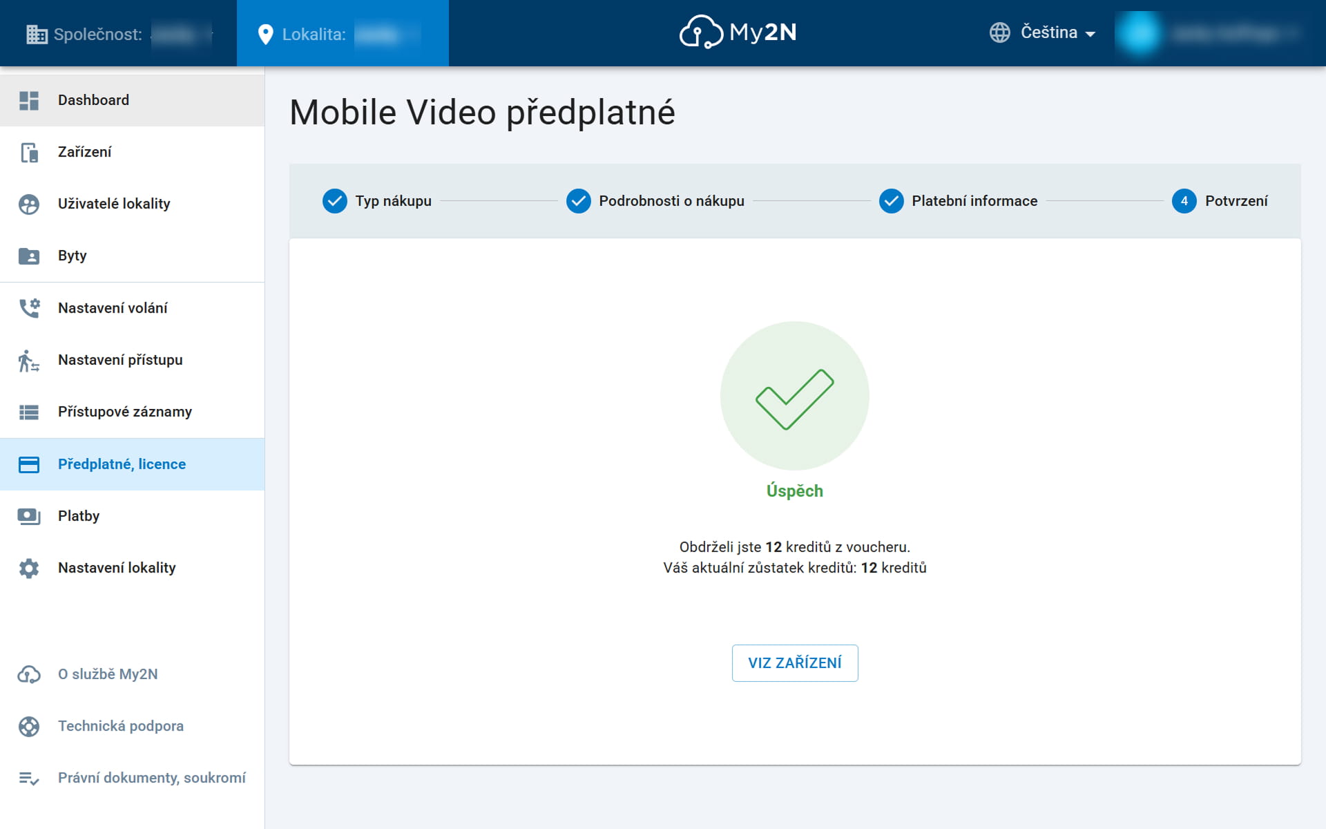Click step 4 Potvrzení circle
Viewport: 1326px width, 829px height.
coord(1184,201)
